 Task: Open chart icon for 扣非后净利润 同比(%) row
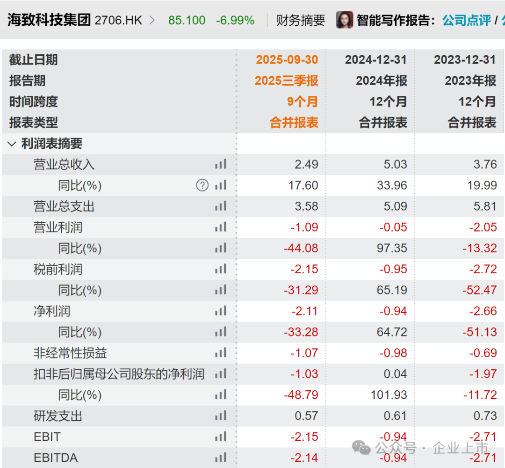(x=221, y=395)
